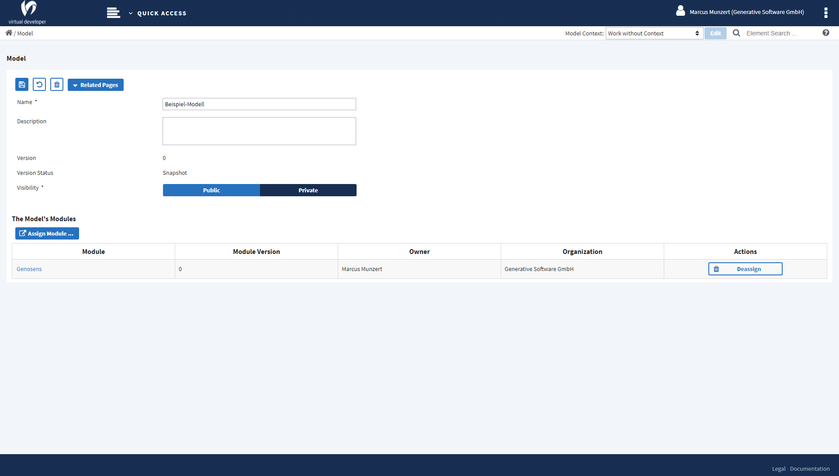
Task: Open the Legal footer link
Action: click(x=779, y=469)
